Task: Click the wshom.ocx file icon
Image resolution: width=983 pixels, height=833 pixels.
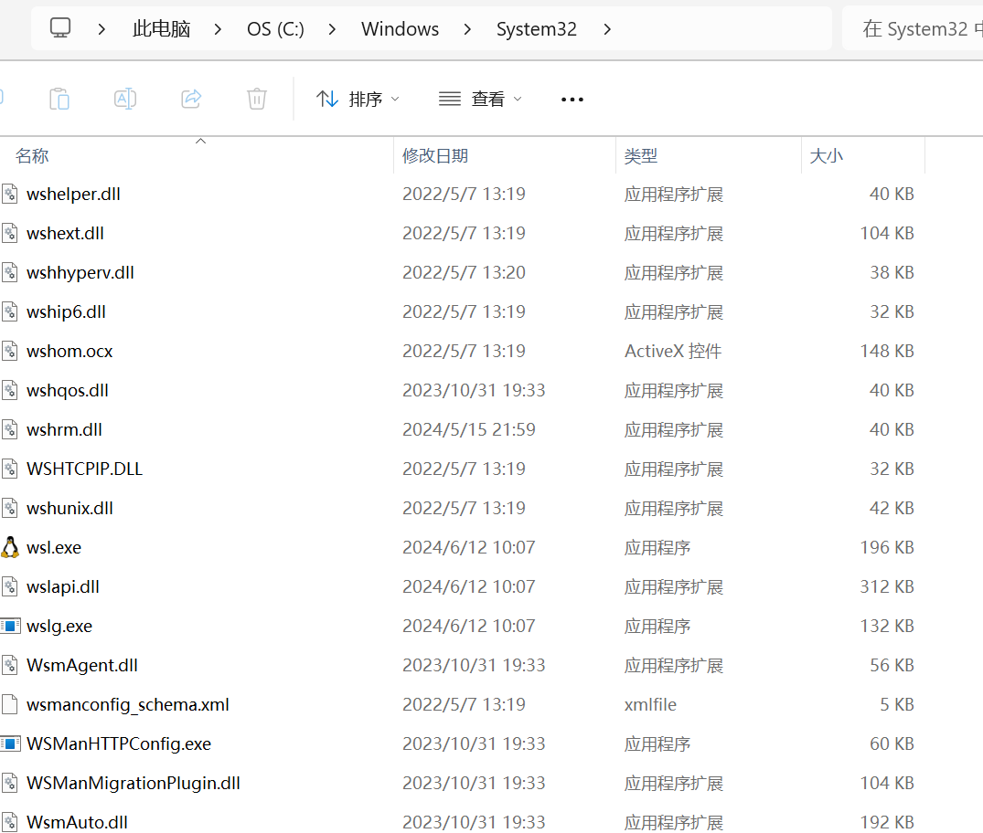Action: 9,352
